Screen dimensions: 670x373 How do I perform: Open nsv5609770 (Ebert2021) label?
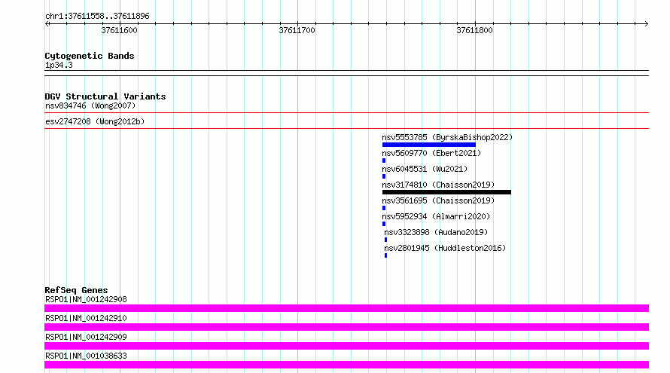pos(431,153)
